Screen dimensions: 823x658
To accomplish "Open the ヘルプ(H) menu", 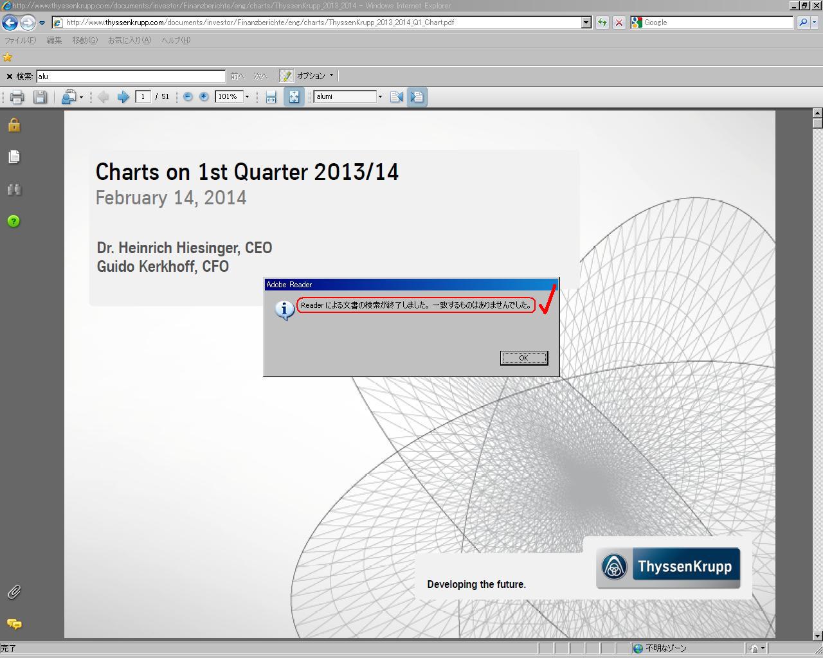I will pyautogui.click(x=176, y=40).
